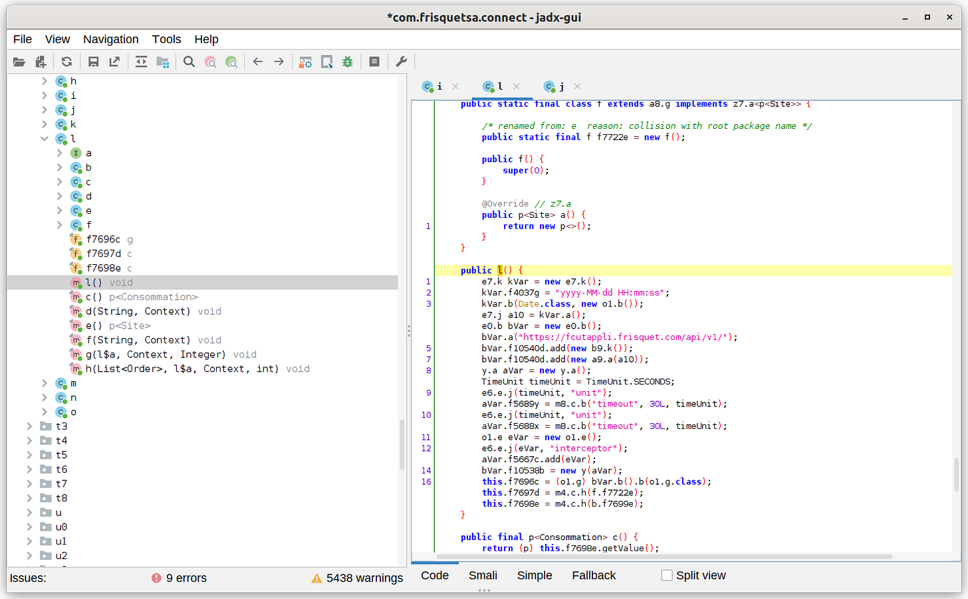The height and width of the screenshot is (599, 968).
Task: Enable the Split view checkbox
Action: pyautogui.click(x=667, y=575)
